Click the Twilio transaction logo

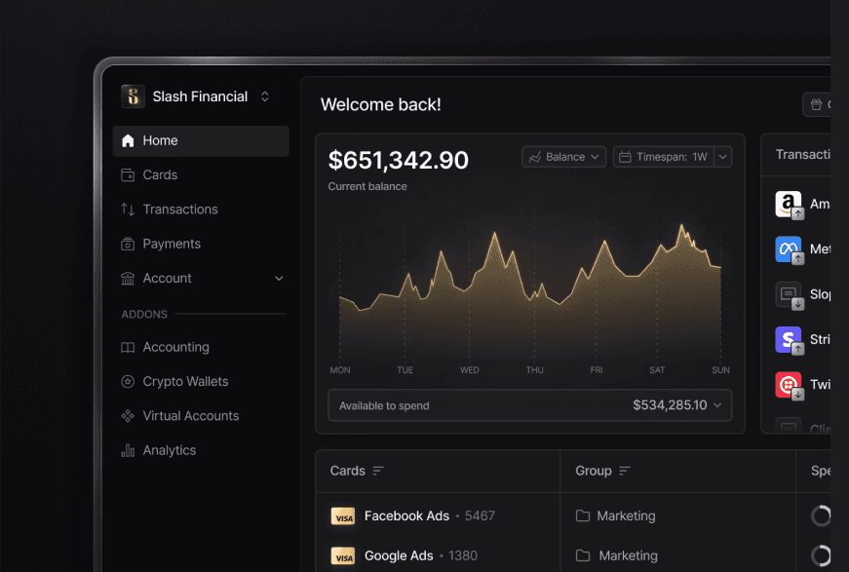point(789,385)
